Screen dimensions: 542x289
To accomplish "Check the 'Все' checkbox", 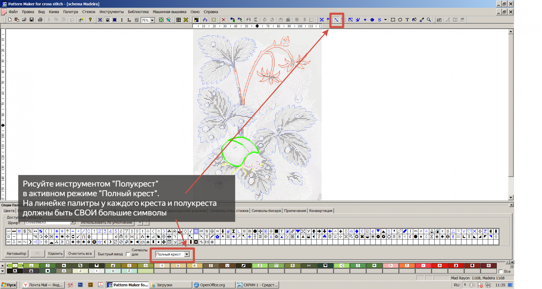I will click(501, 271).
